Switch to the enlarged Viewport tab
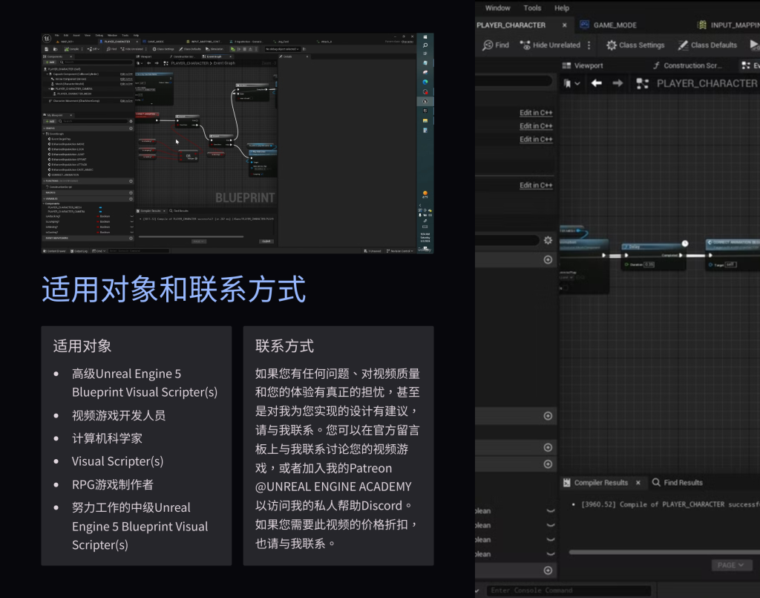Image resolution: width=760 pixels, height=598 pixels. [583, 65]
